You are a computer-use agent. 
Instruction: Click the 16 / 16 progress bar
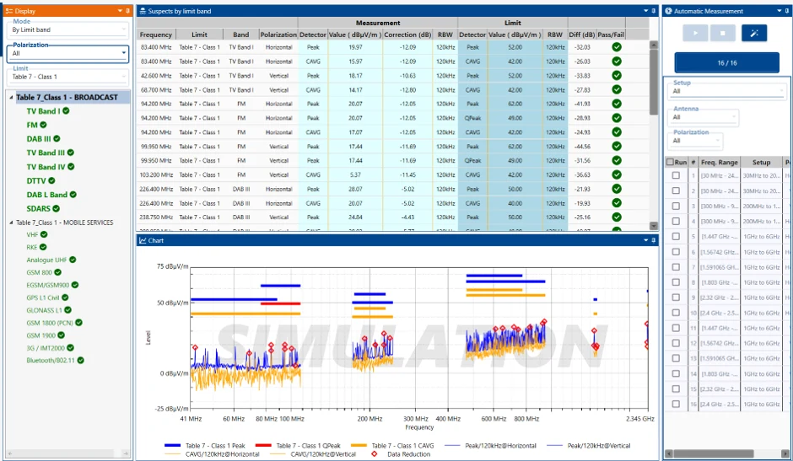(x=726, y=63)
